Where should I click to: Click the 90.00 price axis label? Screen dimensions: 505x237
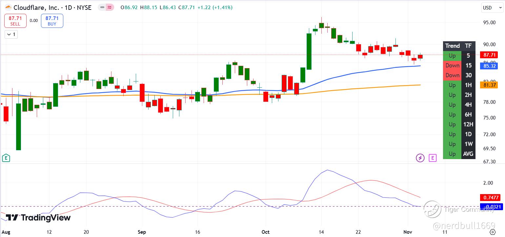point(489,45)
